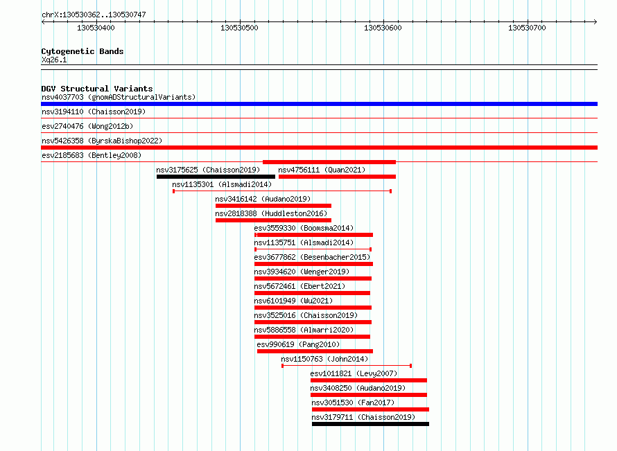
Task: Open the esv2740476 (Wong2012b) label
Action: (x=87, y=126)
